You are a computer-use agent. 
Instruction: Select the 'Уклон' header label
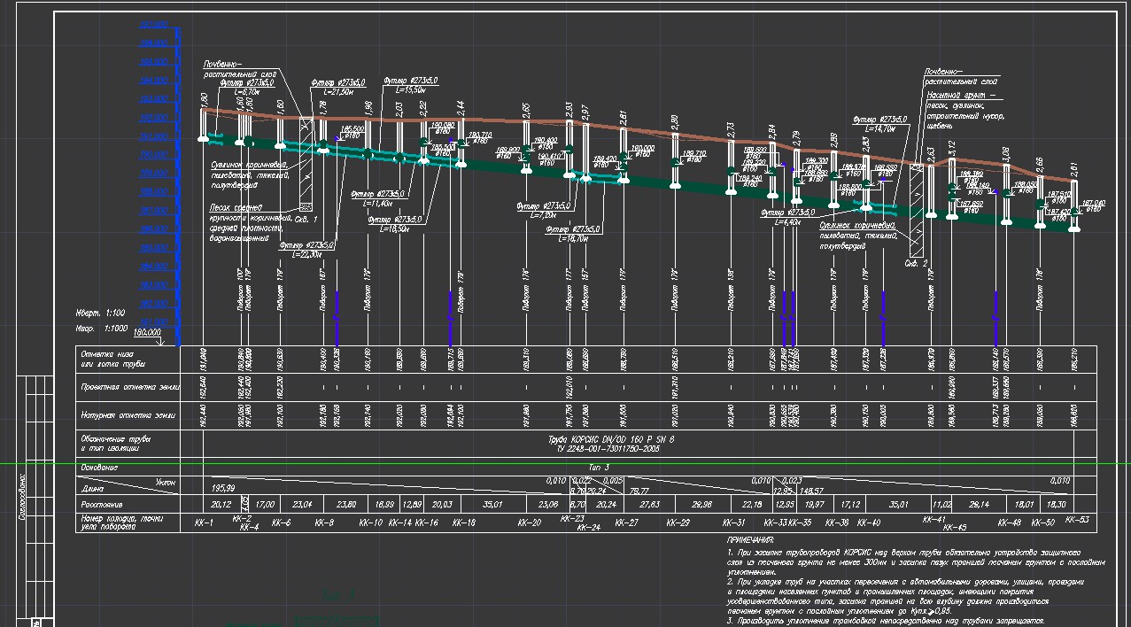pyautogui.click(x=166, y=482)
